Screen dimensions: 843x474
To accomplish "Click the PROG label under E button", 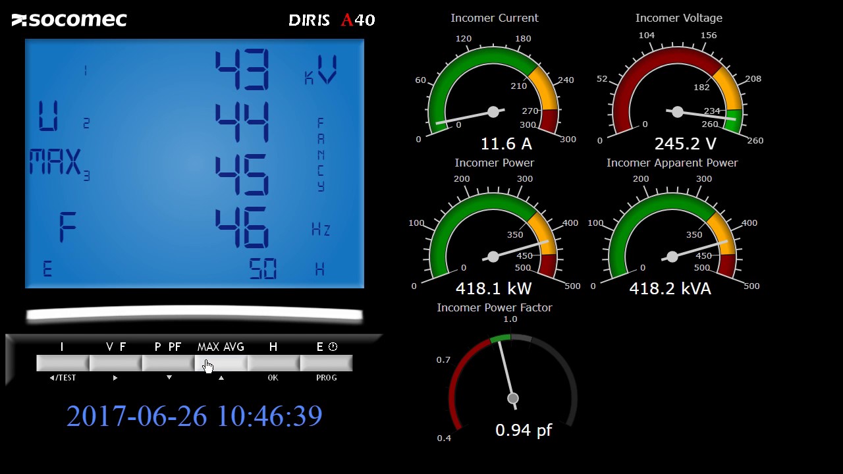I will (x=327, y=378).
